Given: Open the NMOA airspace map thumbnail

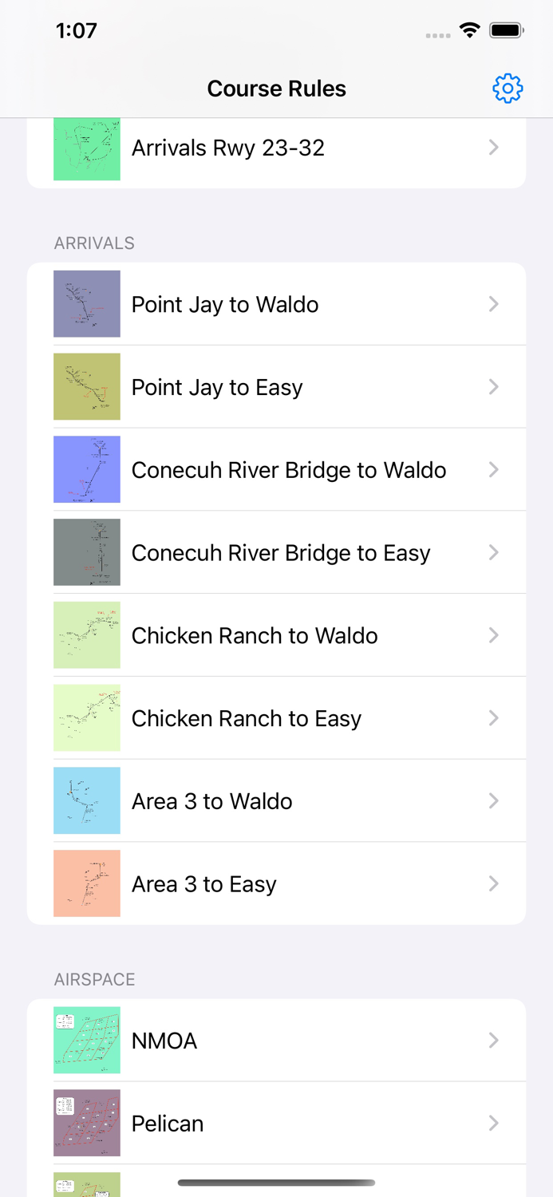Looking at the screenshot, I should click(87, 1041).
